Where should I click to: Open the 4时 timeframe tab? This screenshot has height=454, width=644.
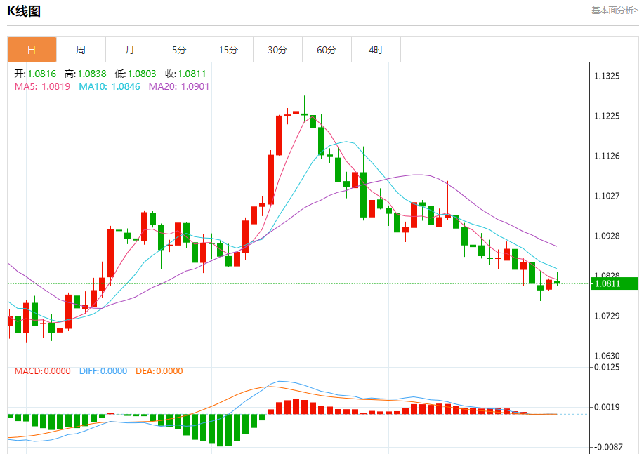[376, 50]
